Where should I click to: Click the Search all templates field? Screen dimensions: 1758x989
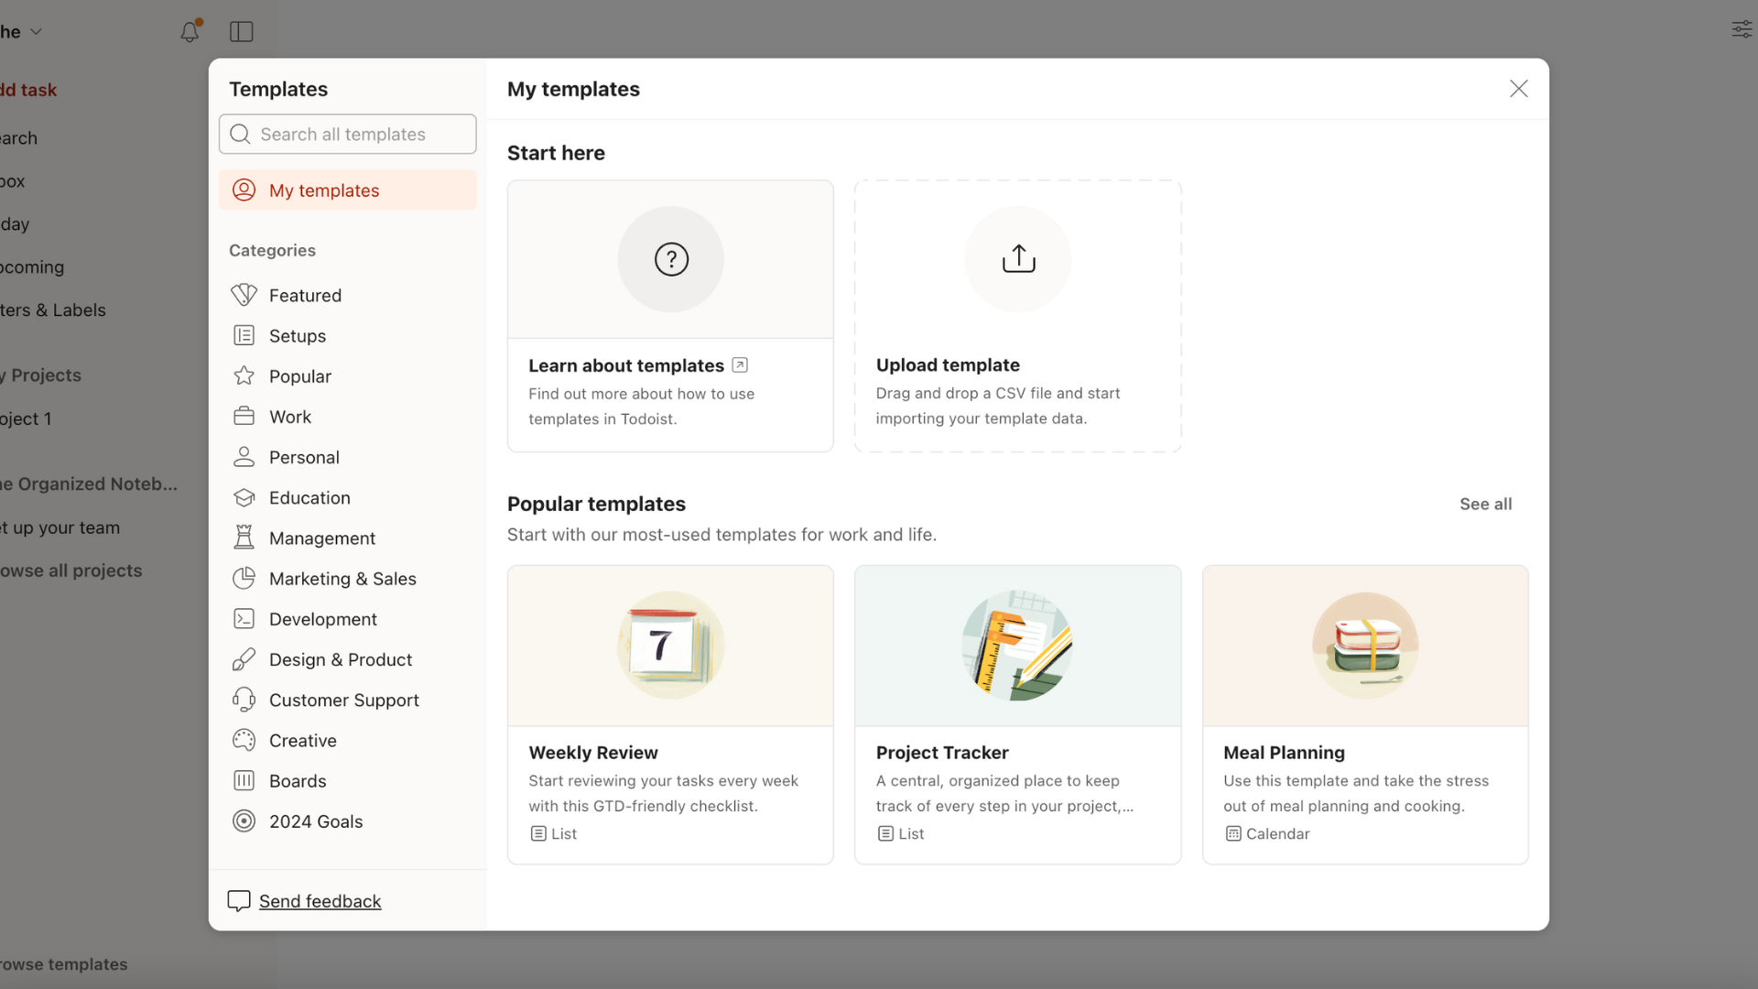click(357, 135)
